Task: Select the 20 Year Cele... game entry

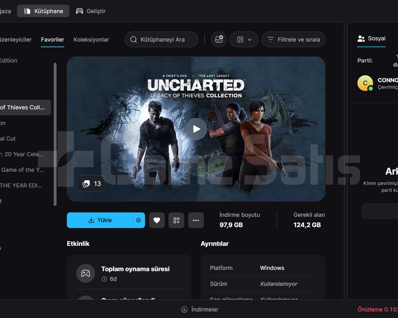Action: [x=22, y=154]
